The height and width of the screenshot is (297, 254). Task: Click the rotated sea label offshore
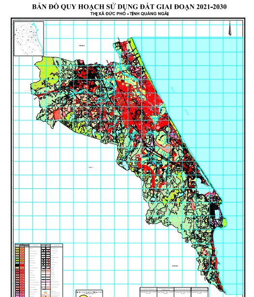(x=187, y=112)
